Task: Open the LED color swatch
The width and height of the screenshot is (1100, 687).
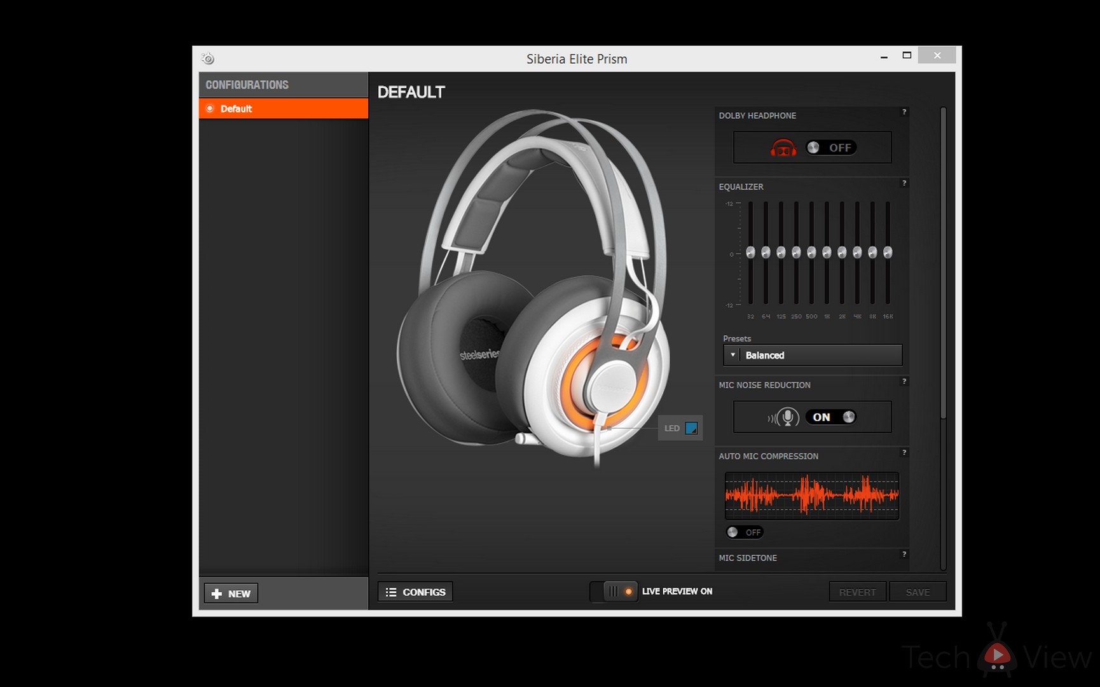Action: (x=691, y=428)
